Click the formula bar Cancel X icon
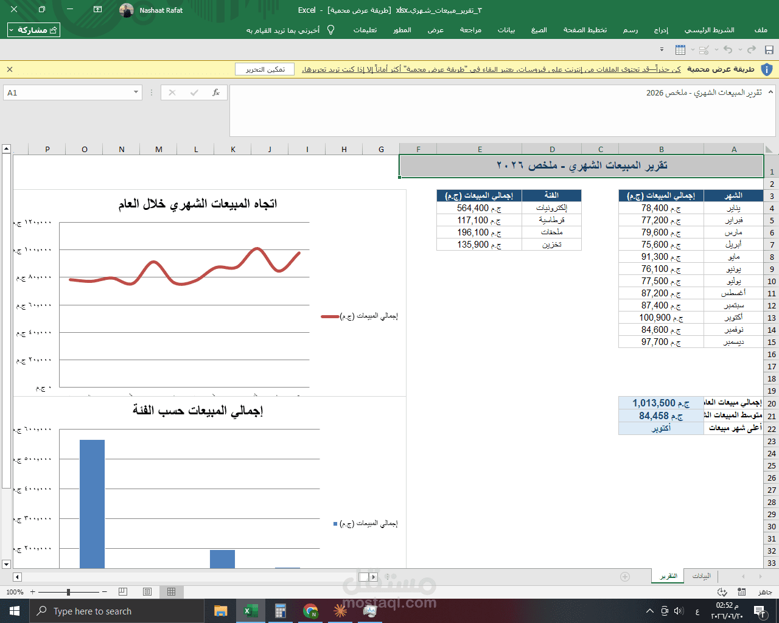 pyautogui.click(x=172, y=92)
